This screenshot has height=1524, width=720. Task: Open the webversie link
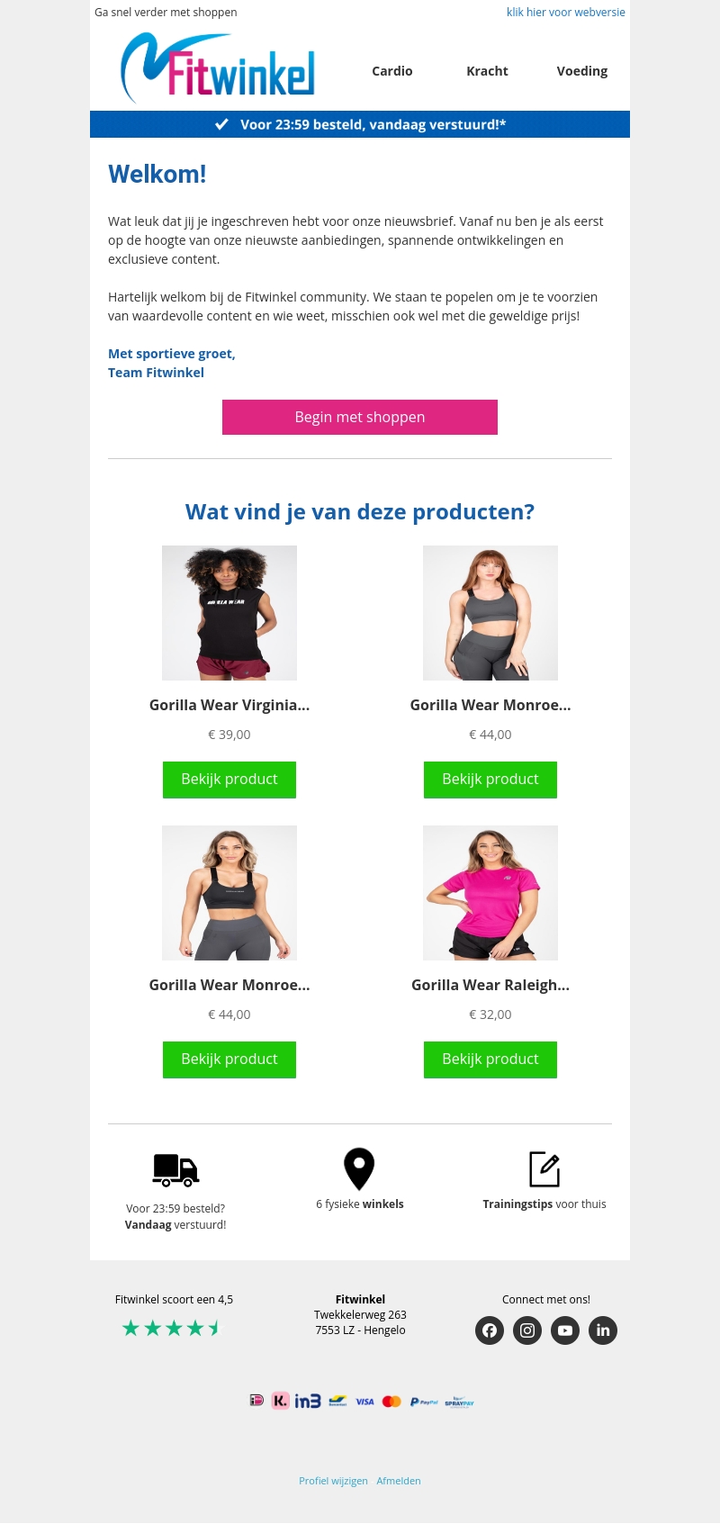coord(566,13)
